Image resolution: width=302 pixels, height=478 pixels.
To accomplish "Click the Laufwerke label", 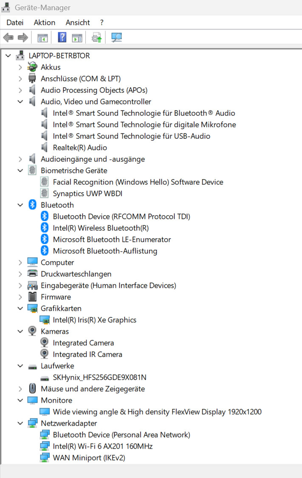I will coord(57,366).
